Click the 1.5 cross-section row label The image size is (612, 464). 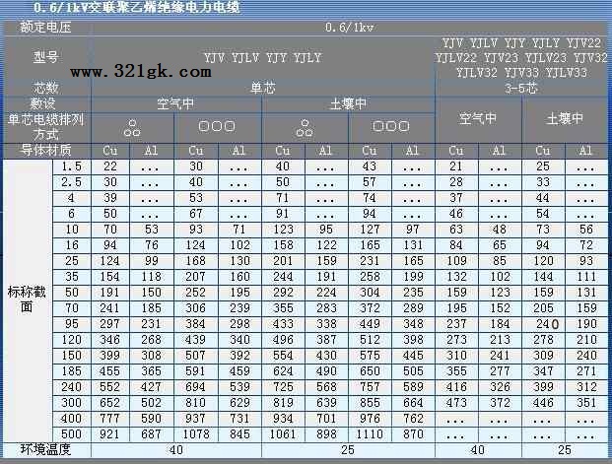coord(72,166)
